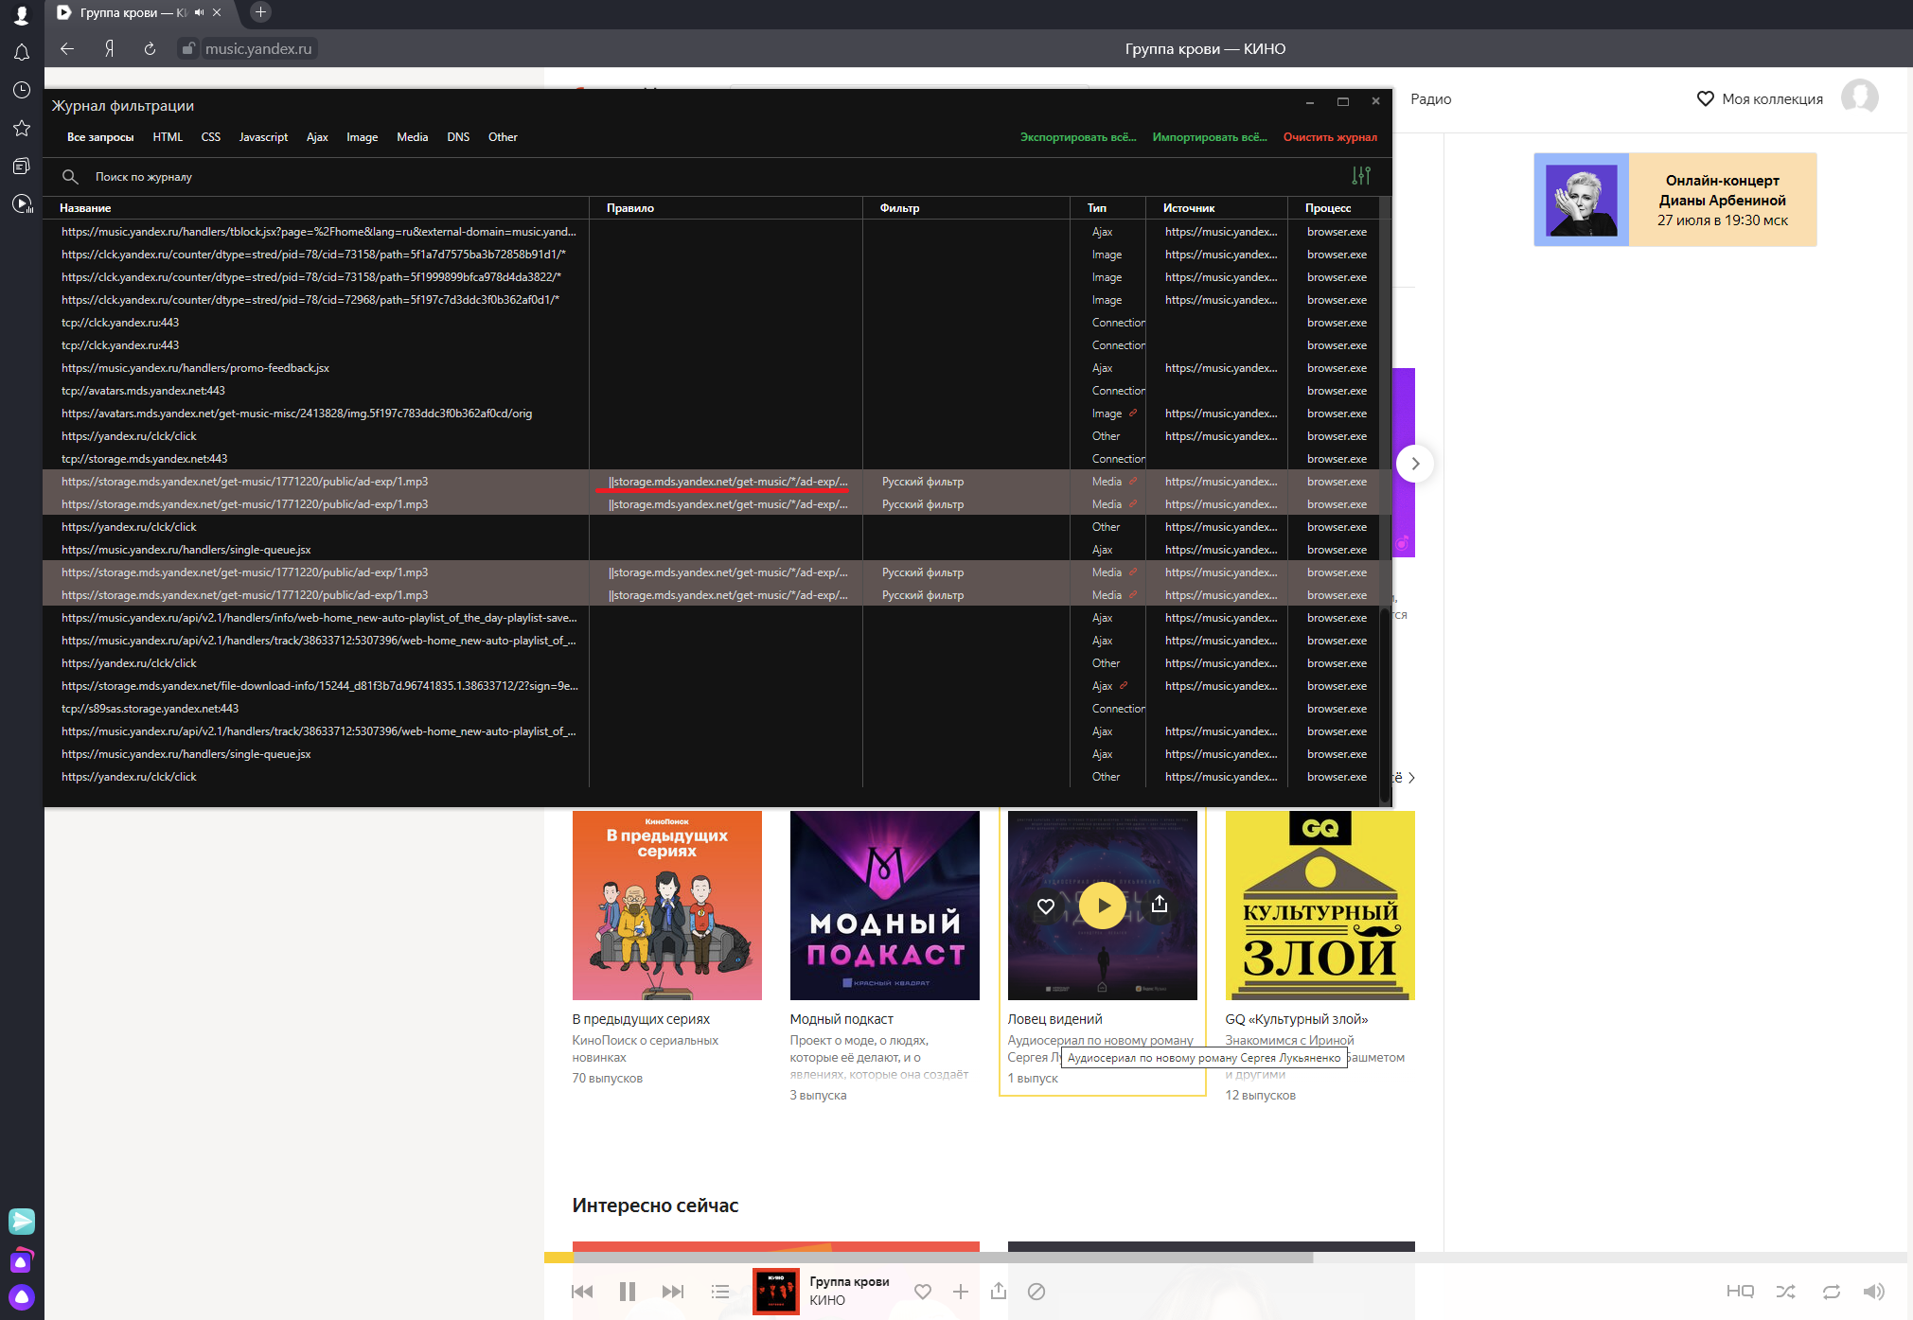The image size is (1913, 1320).
Task: Click the dislike icon in player bar
Action: (x=1036, y=1292)
